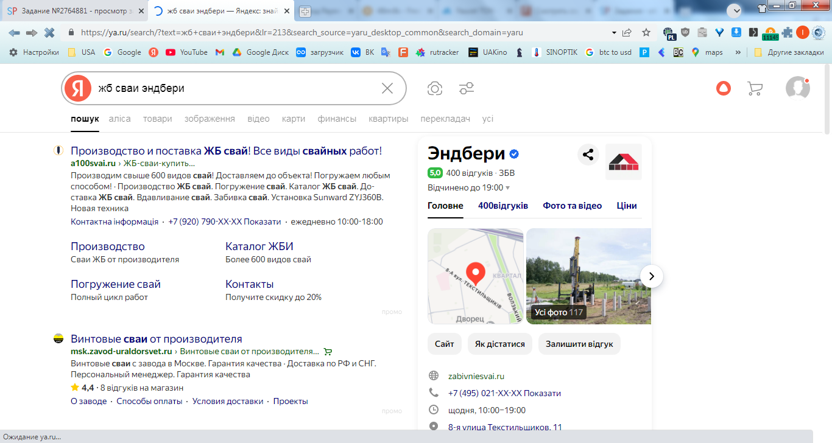Open image search via the camera icon
Screen dimensions: 832x443
pos(435,89)
